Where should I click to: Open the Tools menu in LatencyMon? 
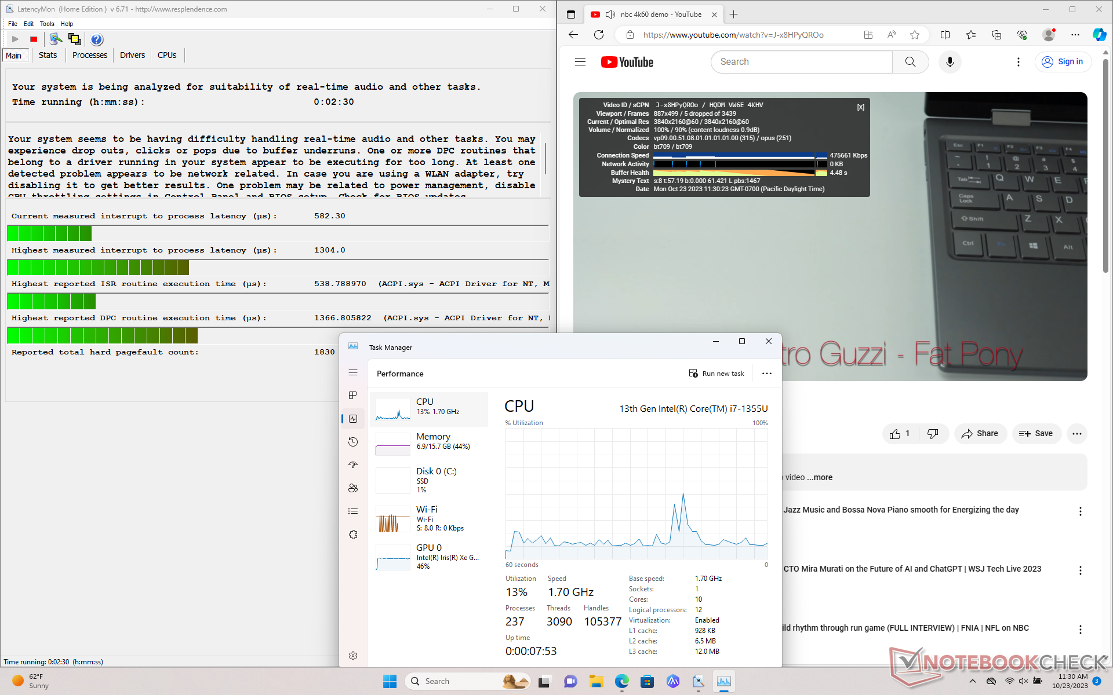click(47, 24)
